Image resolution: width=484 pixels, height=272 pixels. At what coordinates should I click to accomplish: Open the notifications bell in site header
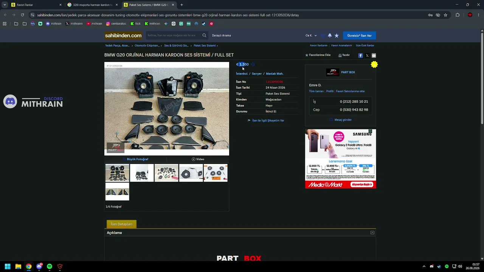coord(330,36)
